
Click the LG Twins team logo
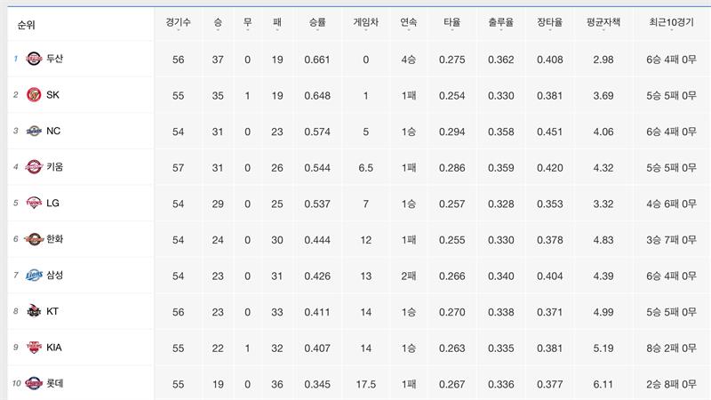pos(34,203)
